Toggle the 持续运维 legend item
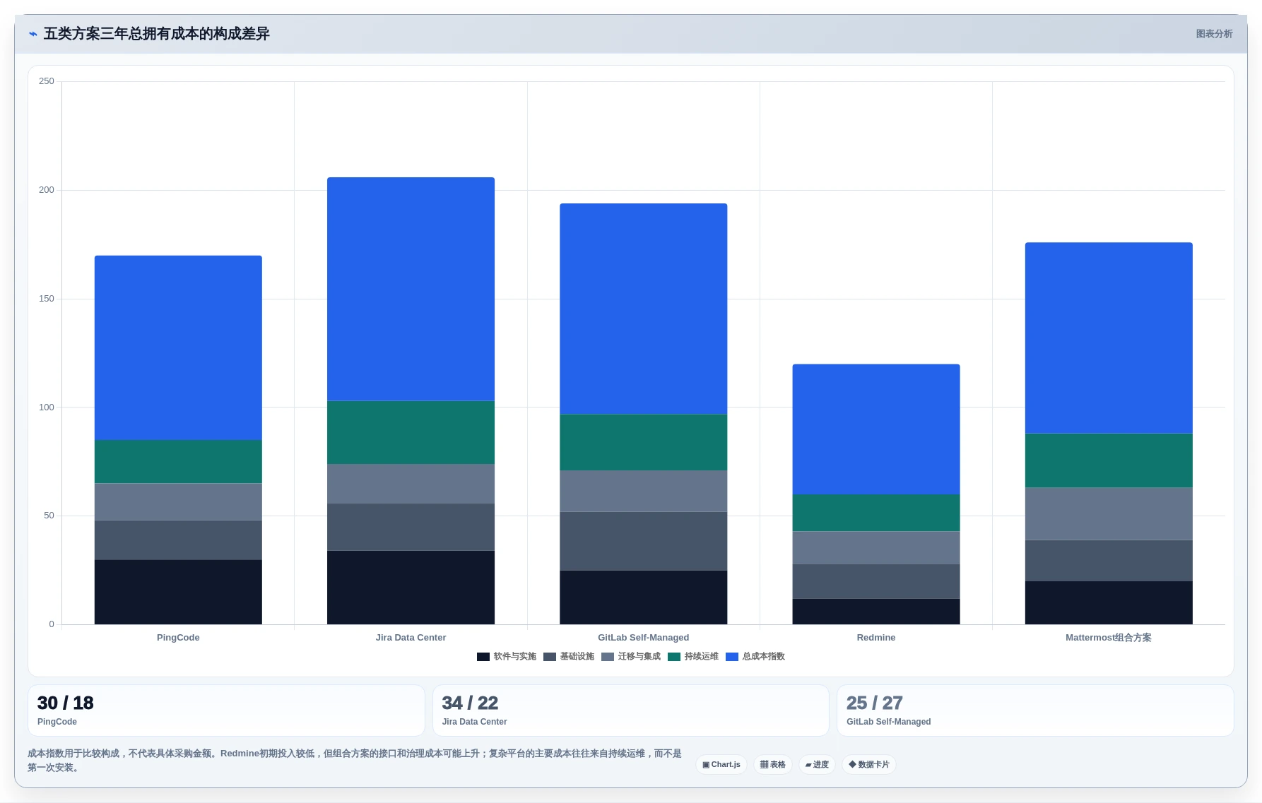The height and width of the screenshot is (803, 1262). pyautogui.click(x=693, y=657)
